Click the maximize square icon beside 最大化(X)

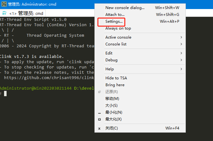click(99, 120)
